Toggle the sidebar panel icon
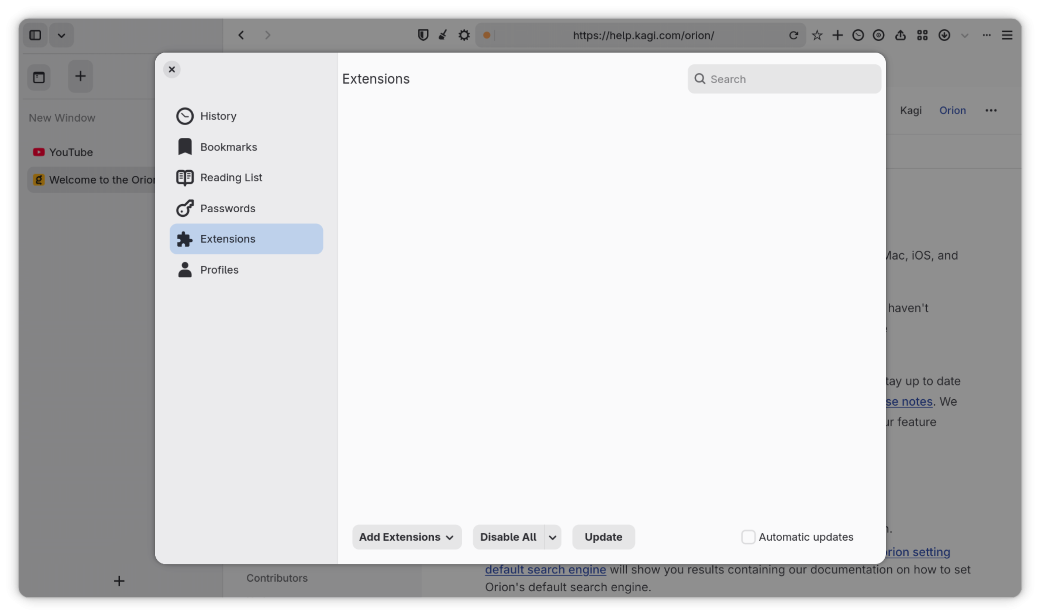 pos(35,35)
